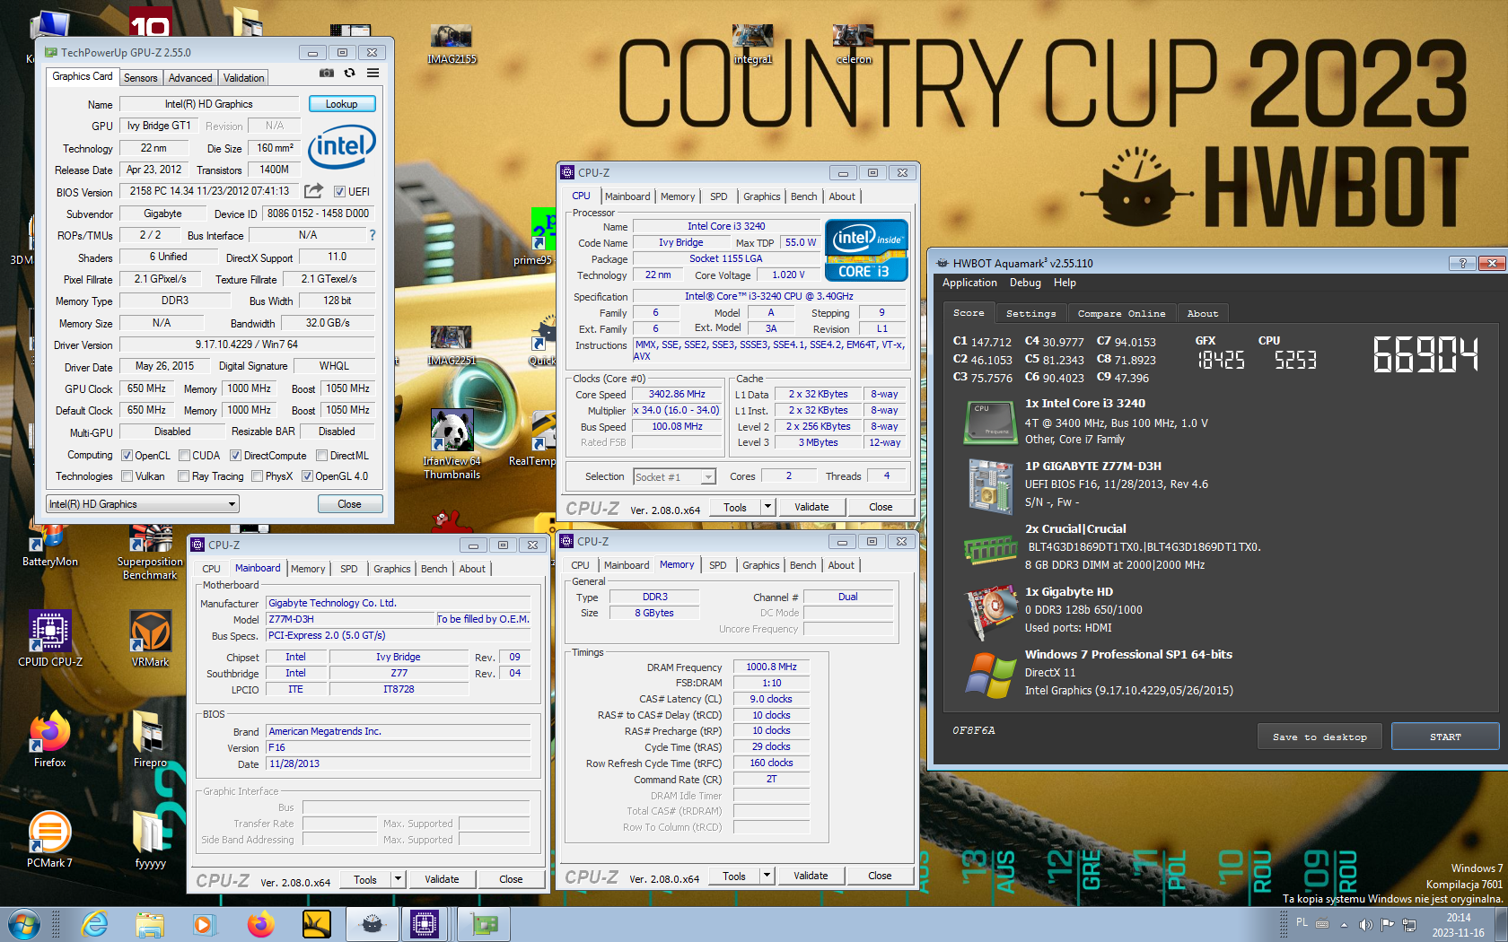Click the Intel Core i3 logo in CPU-Z
This screenshot has height=942, width=1508.
click(x=867, y=250)
